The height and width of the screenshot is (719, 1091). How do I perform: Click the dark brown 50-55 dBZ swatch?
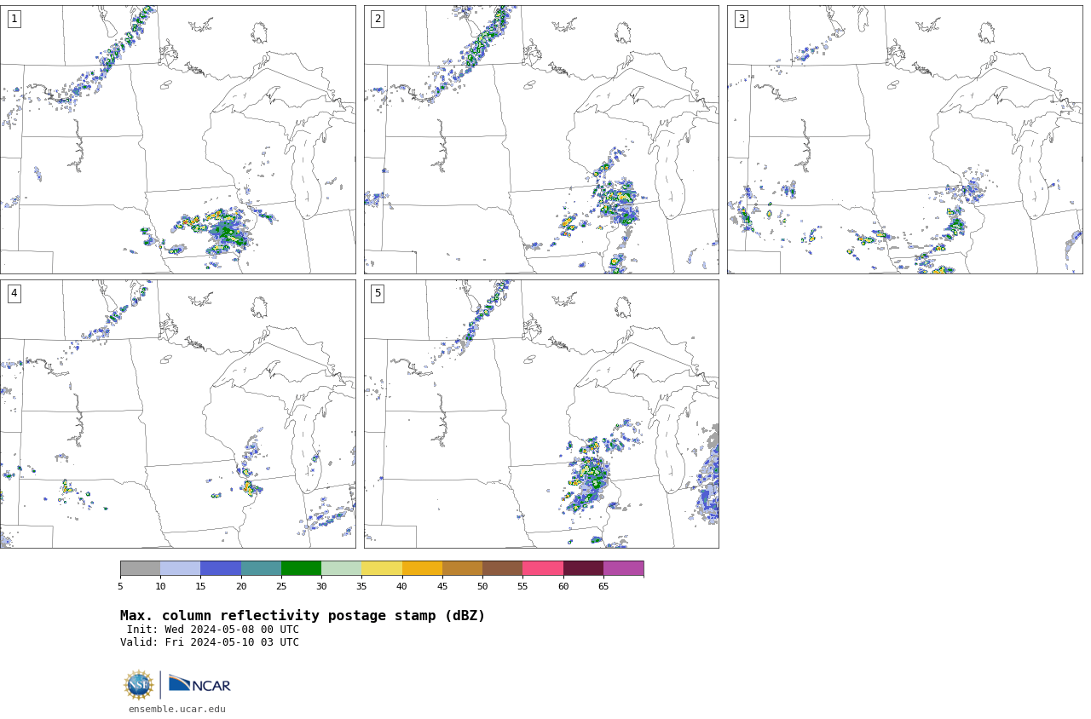pyautogui.click(x=503, y=568)
